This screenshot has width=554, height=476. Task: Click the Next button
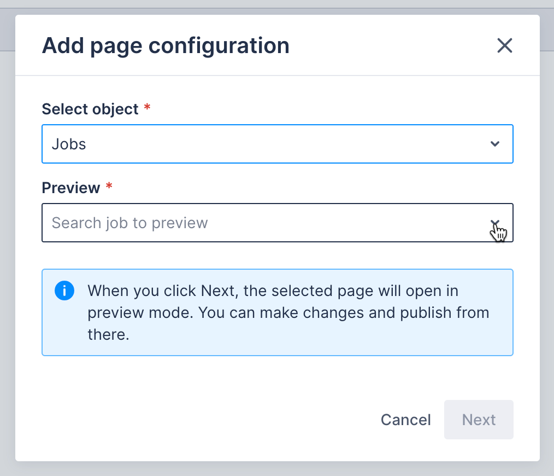(479, 420)
